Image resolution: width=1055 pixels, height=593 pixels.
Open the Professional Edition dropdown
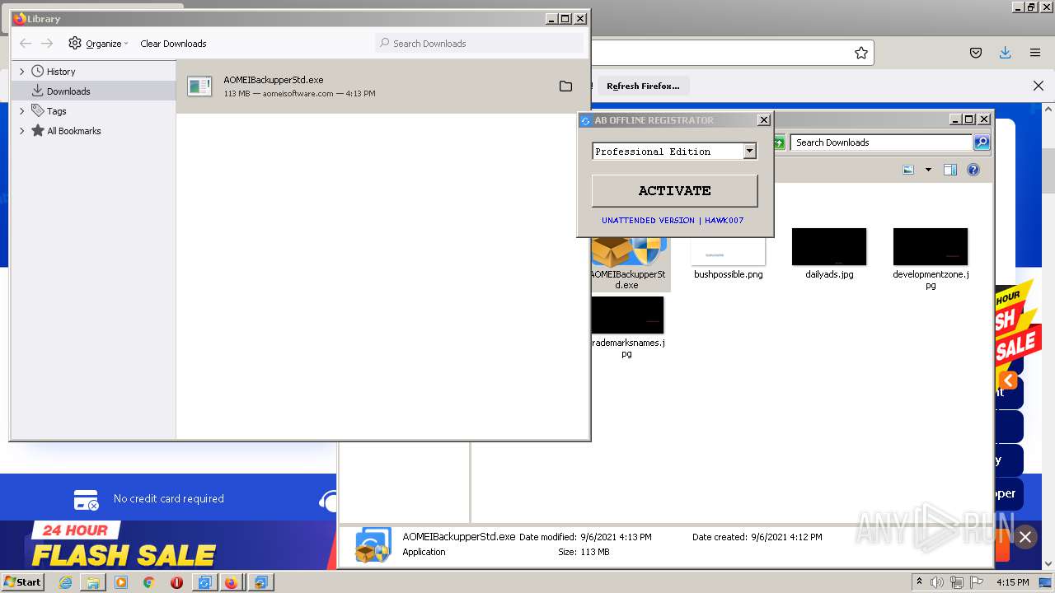tap(749, 151)
